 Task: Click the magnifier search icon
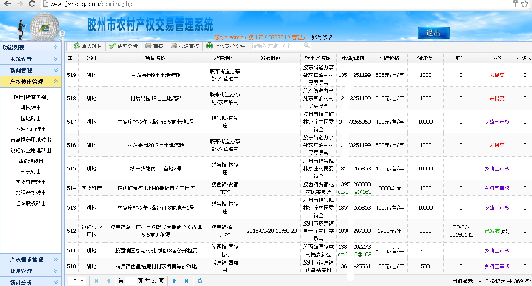[307, 45]
